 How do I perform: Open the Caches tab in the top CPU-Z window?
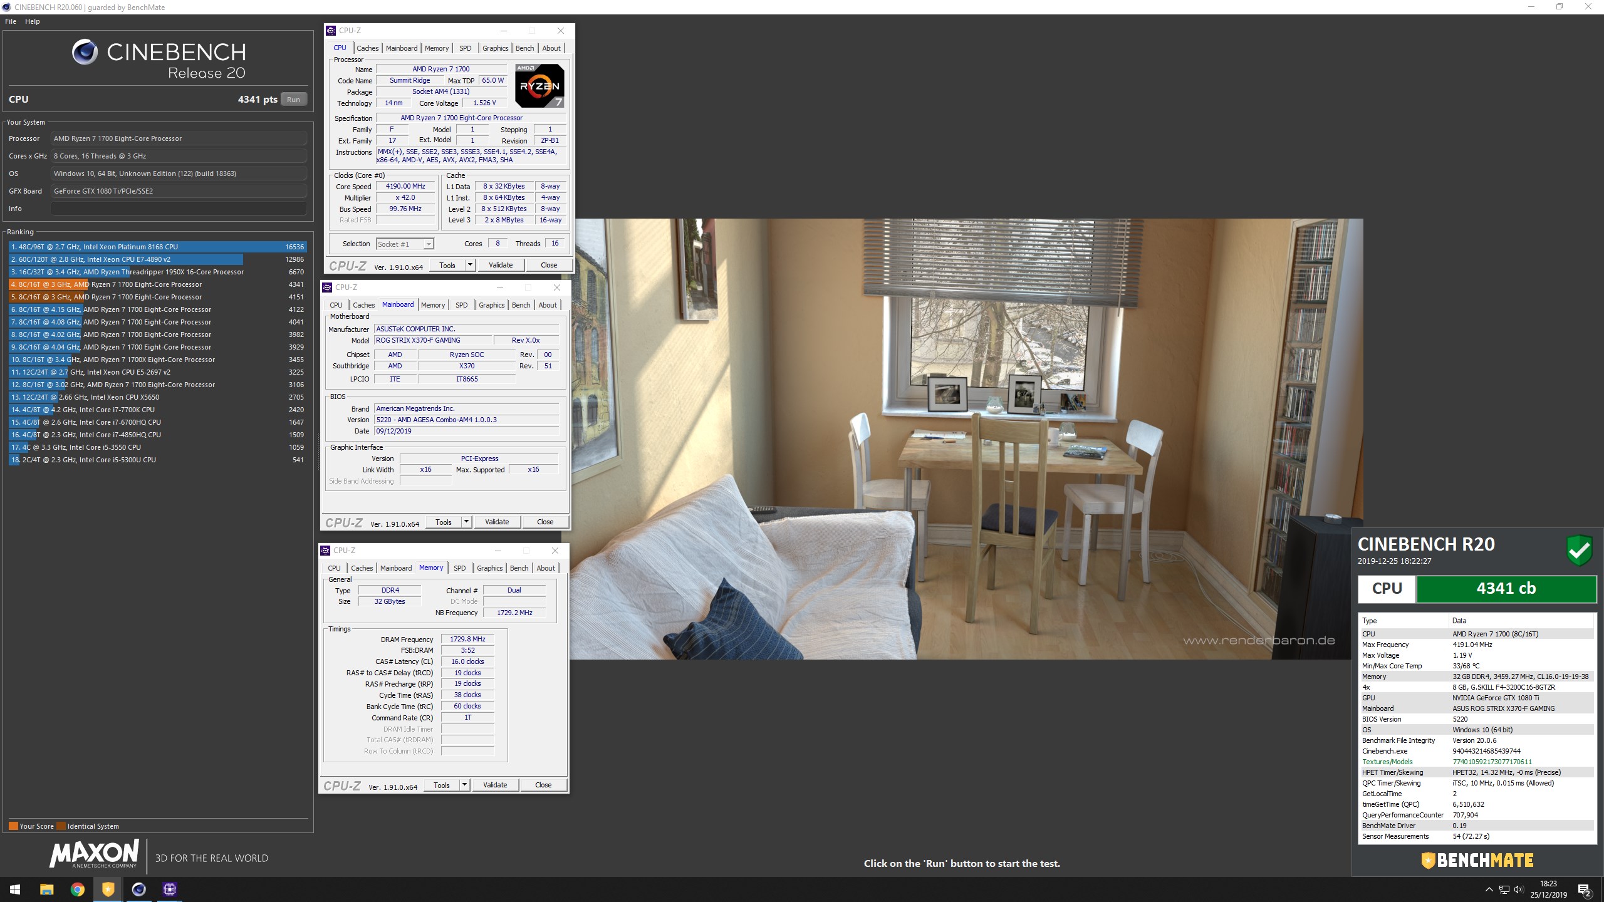click(368, 48)
